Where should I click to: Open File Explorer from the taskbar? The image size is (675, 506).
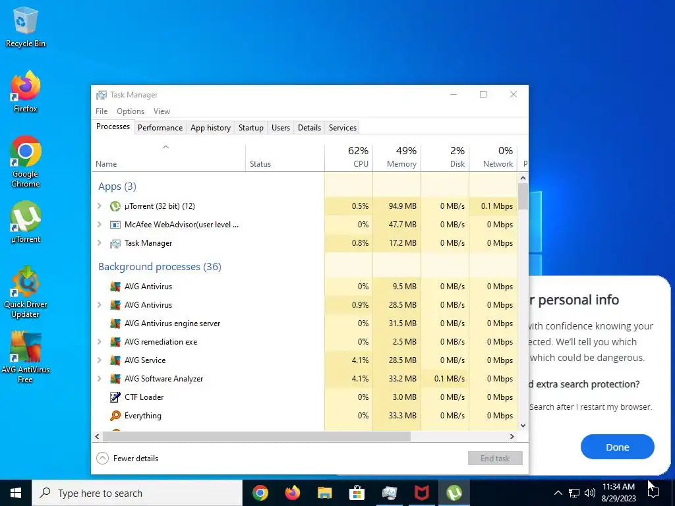click(x=324, y=493)
